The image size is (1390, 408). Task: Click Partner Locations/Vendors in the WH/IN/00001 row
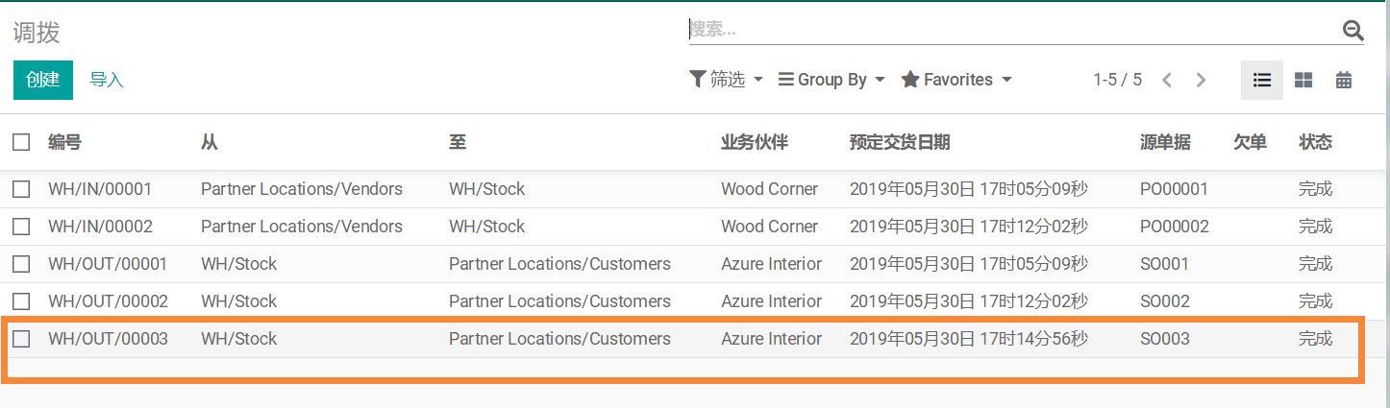[302, 189]
